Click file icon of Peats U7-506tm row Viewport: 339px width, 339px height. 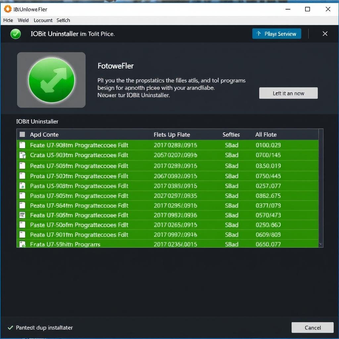[22, 166]
